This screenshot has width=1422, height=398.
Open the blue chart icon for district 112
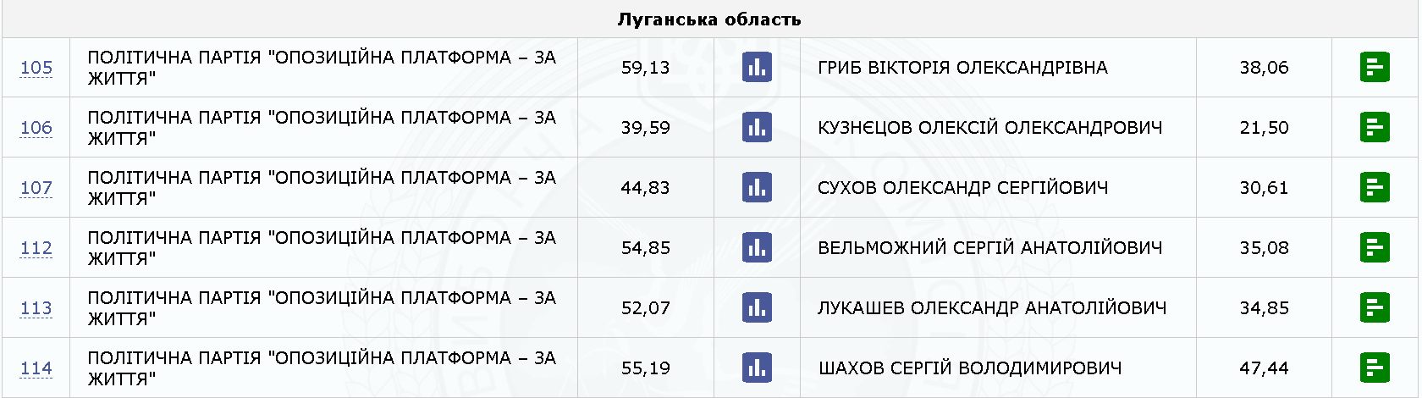coord(757,247)
